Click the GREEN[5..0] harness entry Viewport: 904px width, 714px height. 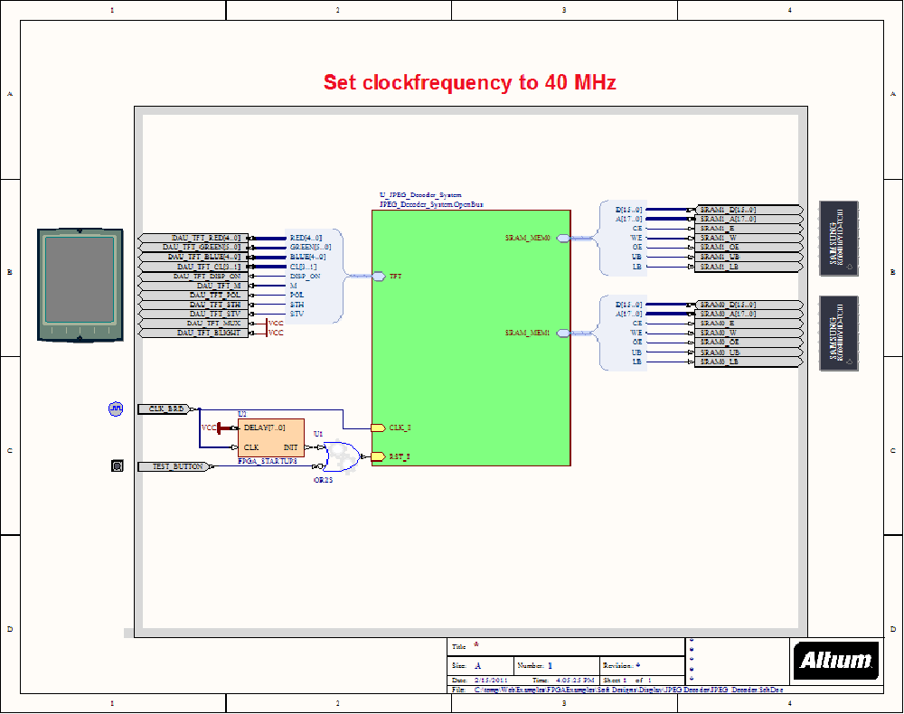point(310,248)
